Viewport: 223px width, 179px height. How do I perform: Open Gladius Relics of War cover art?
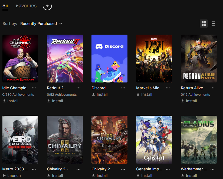click(199, 140)
